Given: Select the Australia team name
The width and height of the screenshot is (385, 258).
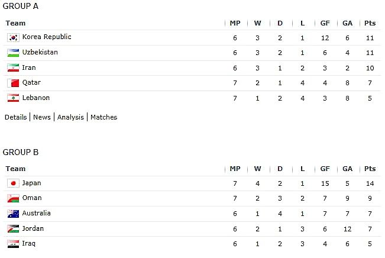Looking at the screenshot, I should pyautogui.click(x=36, y=213).
